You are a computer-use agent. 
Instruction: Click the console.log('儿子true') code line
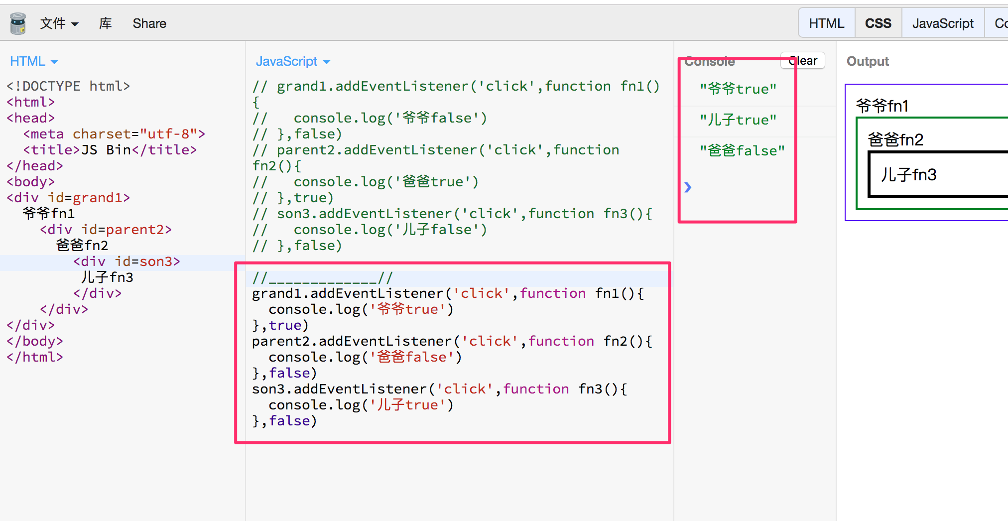point(361,405)
